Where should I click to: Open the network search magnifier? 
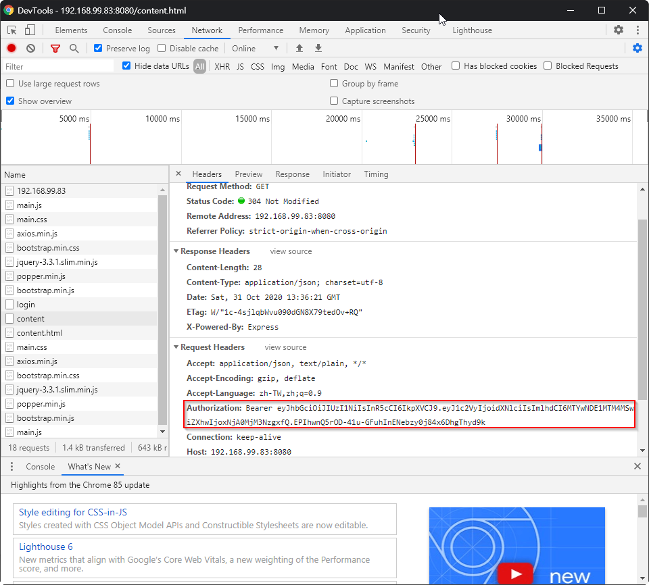coord(74,49)
